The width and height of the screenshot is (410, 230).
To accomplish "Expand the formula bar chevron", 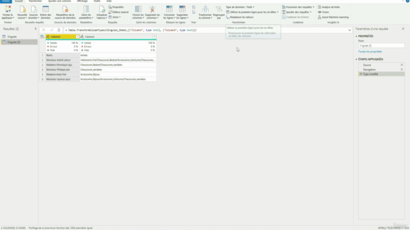I will pos(349,30).
